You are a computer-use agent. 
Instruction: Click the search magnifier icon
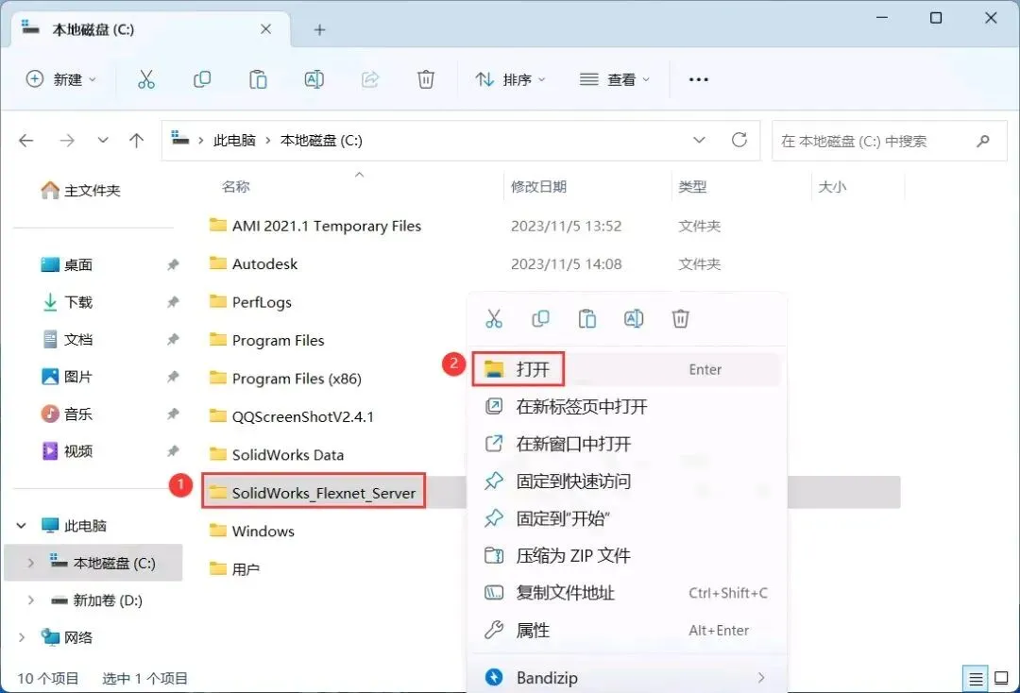983,141
